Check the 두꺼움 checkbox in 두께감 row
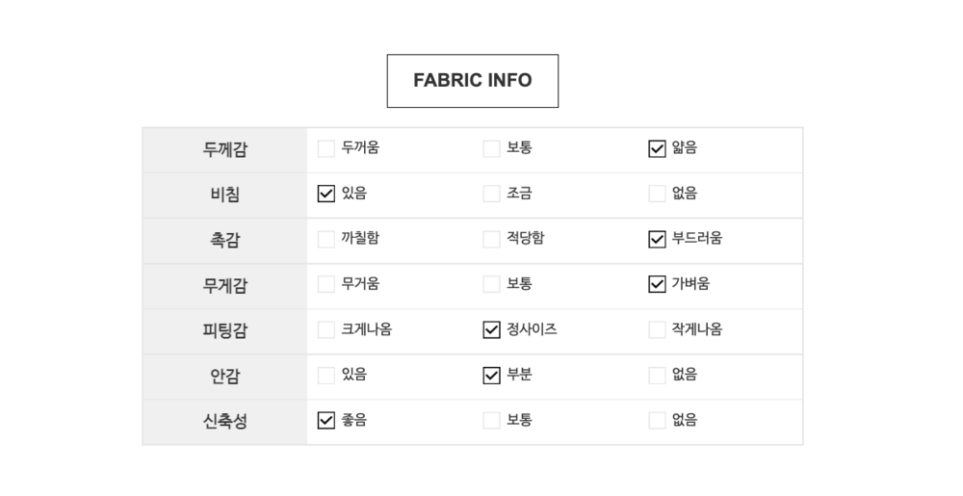The image size is (963, 496). [326, 148]
